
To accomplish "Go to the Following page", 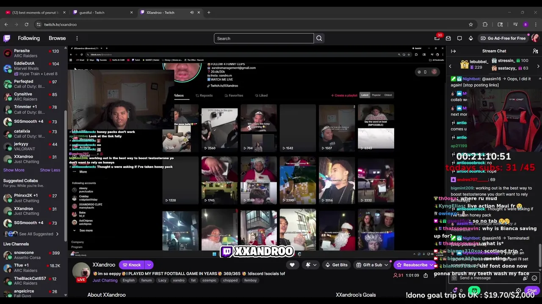I will (x=29, y=38).
